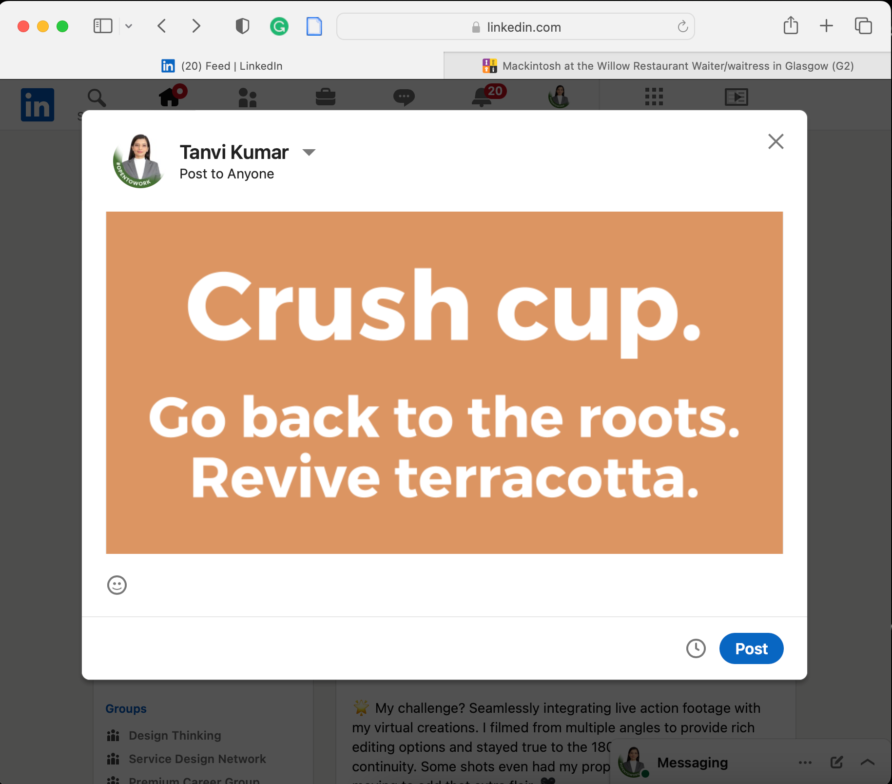Click the Grammarly extension icon
The height and width of the screenshot is (784, 892).
click(279, 26)
